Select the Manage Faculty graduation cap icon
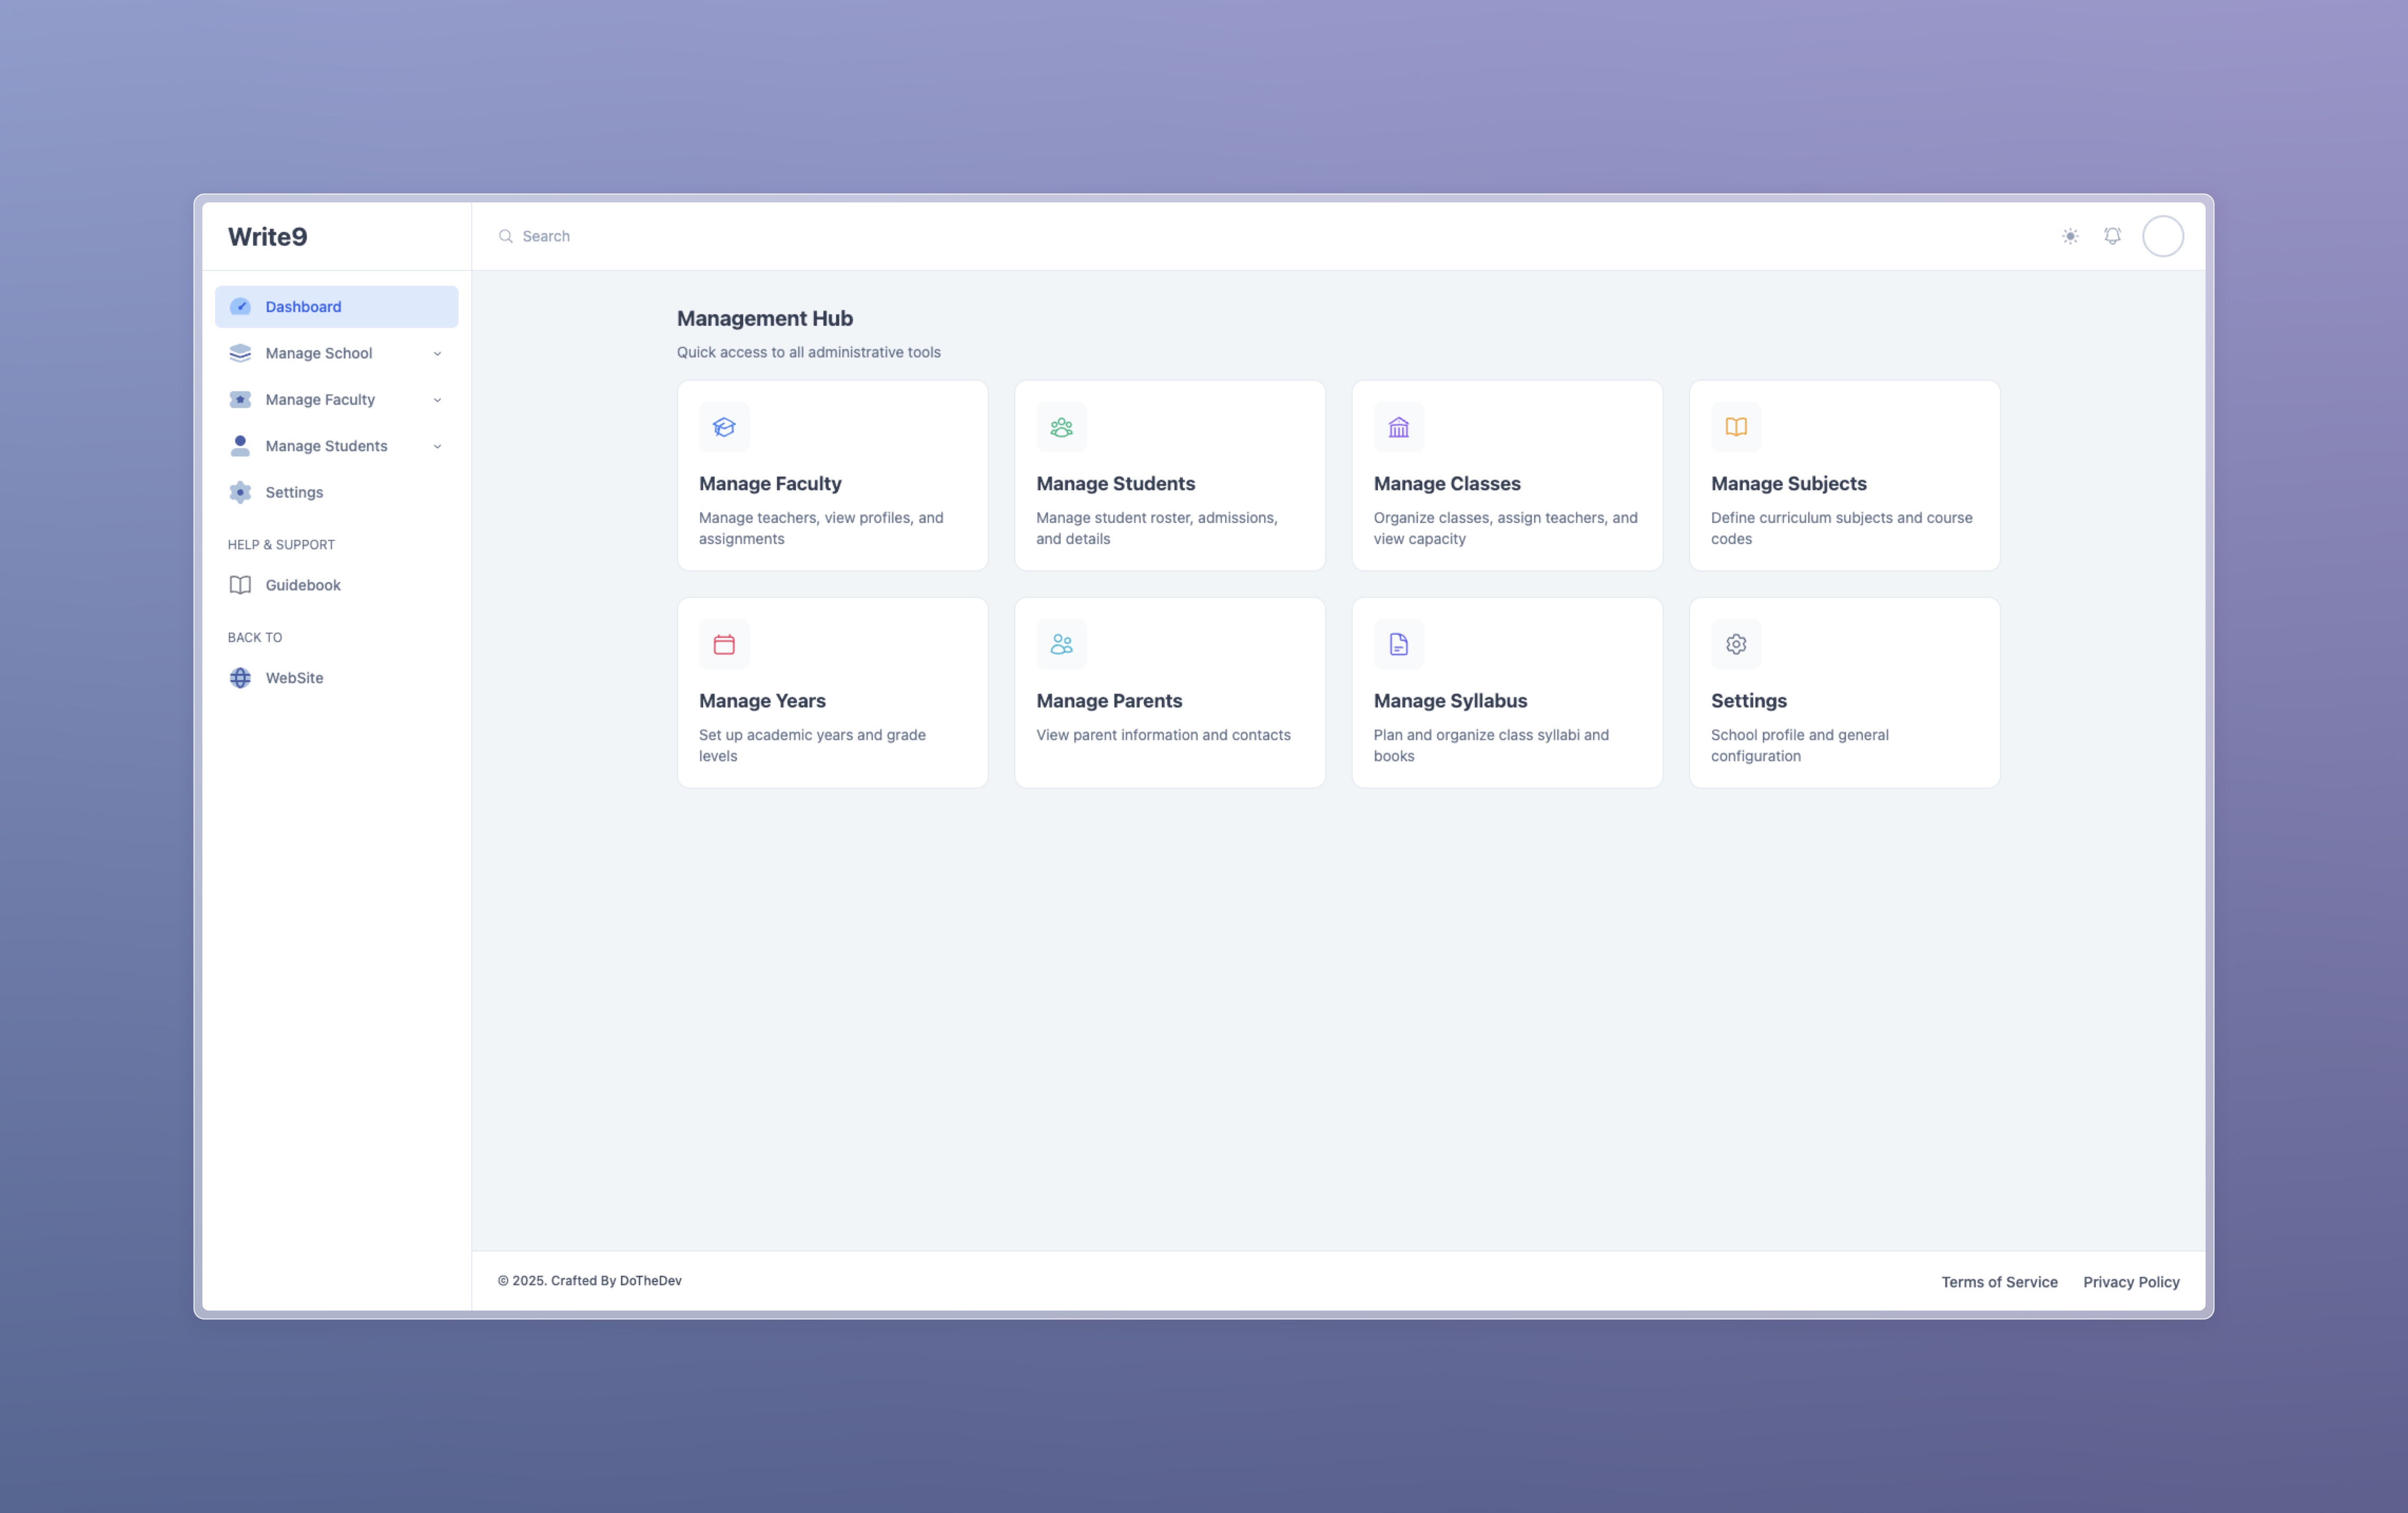Screen dimensions: 2408x1513 tap(724, 427)
